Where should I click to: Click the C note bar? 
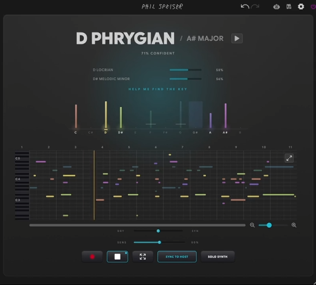click(76, 116)
